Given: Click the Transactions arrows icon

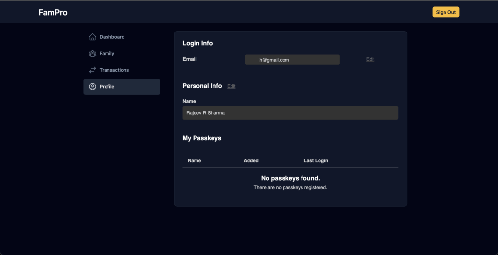Looking at the screenshot, I should tap(92, 70).
